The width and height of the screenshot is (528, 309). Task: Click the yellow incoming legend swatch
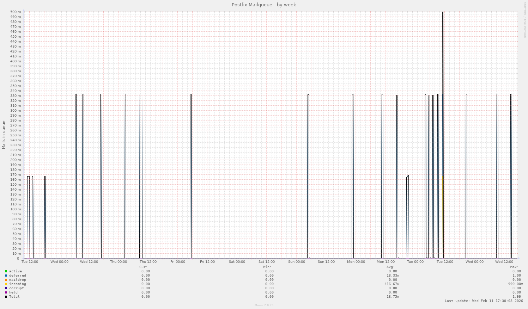pos(6,284)
